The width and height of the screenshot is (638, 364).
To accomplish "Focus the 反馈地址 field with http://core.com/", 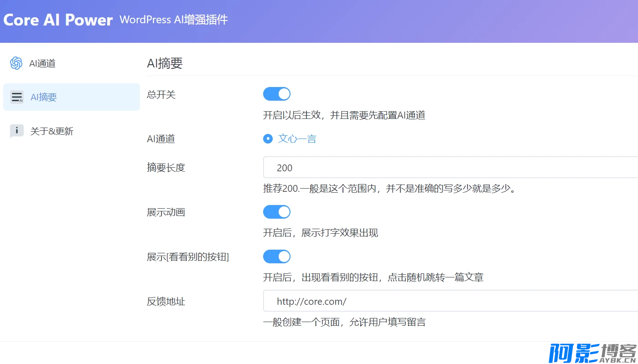I will 451,301.
